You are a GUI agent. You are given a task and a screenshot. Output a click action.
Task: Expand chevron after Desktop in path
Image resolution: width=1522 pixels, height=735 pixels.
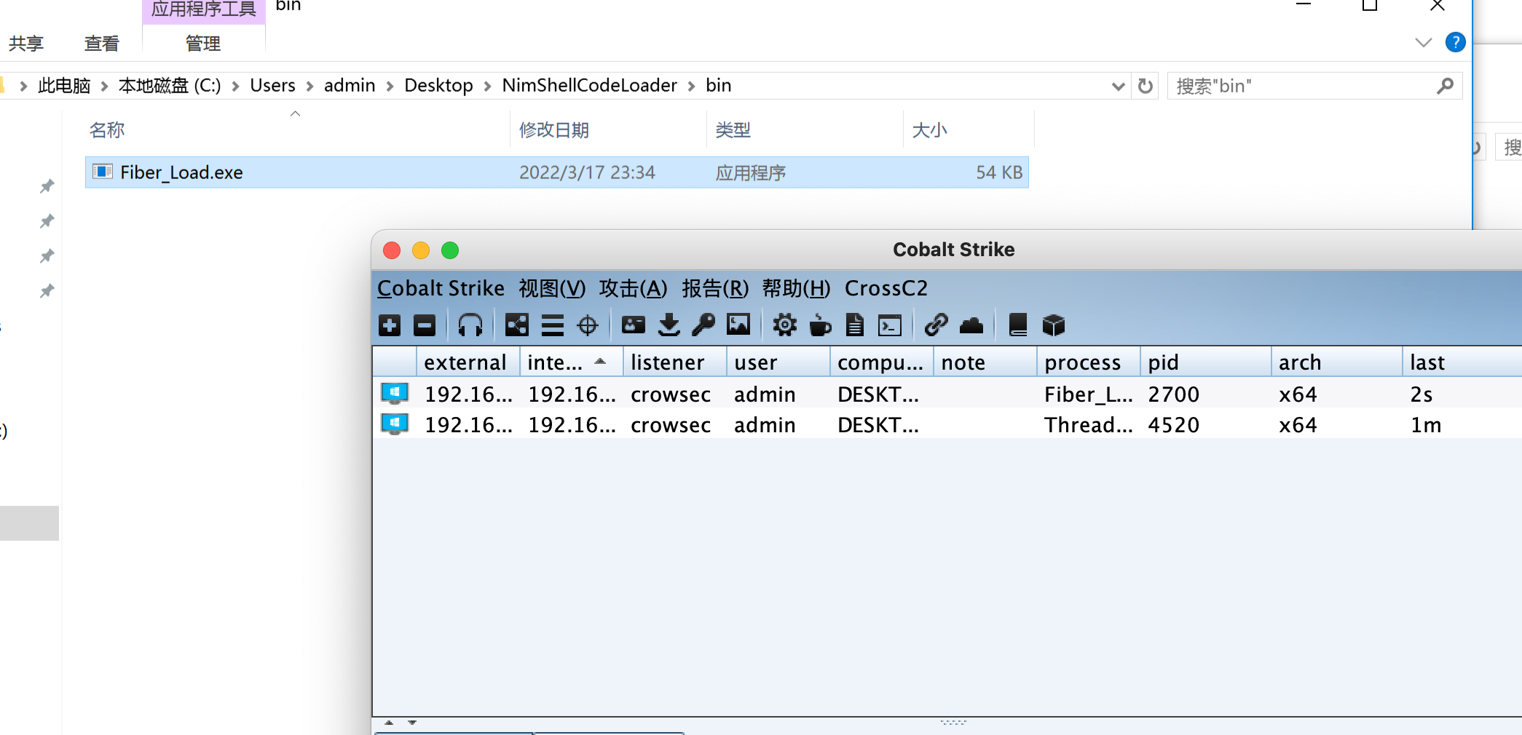(x=487, y=86)
